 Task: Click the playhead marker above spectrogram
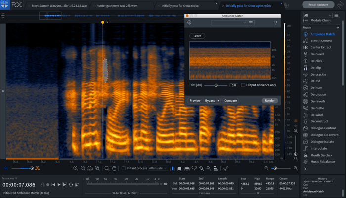click(103, 23)
